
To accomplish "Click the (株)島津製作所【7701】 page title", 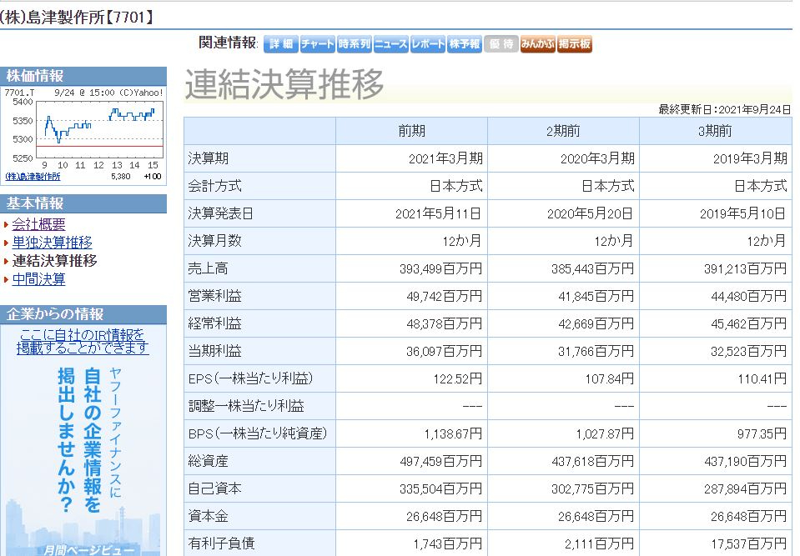I will tap(78, 18).
